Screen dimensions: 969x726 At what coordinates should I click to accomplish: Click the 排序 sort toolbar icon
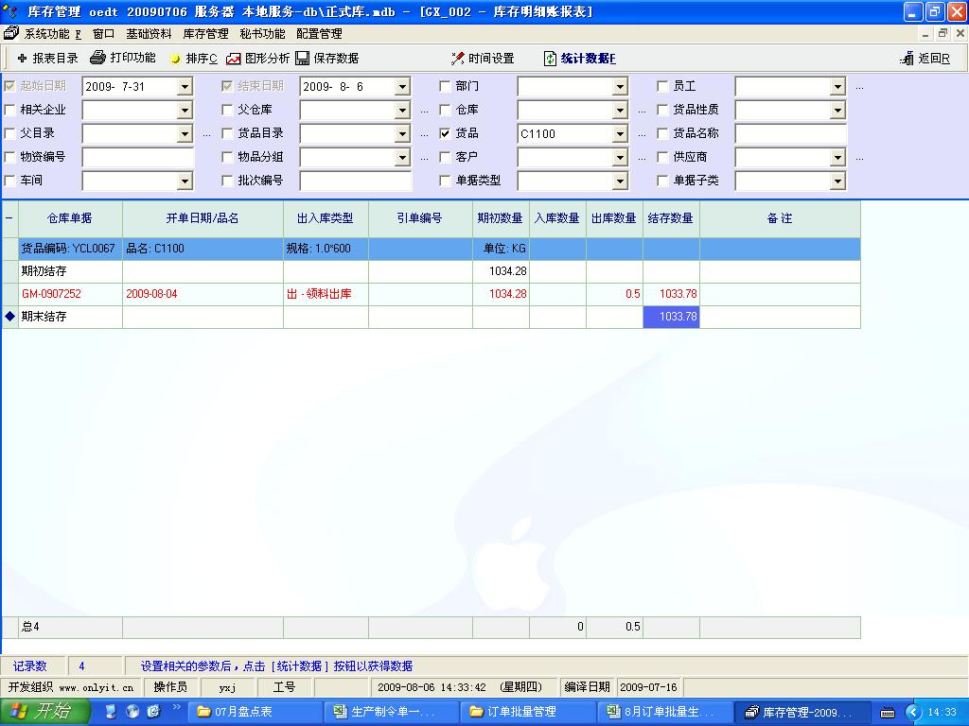175,59
